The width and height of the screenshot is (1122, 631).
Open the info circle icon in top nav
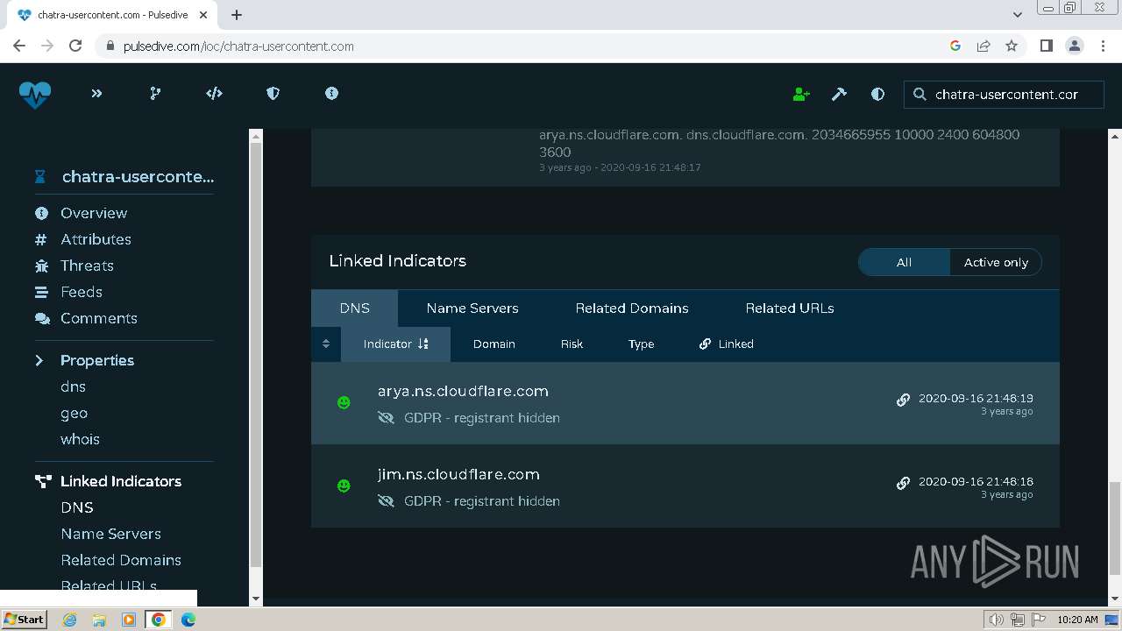click(331, 93)
